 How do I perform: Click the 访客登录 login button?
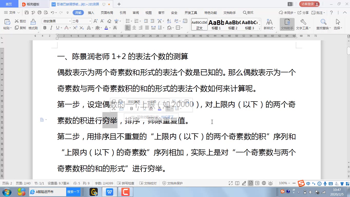[309, 4]
